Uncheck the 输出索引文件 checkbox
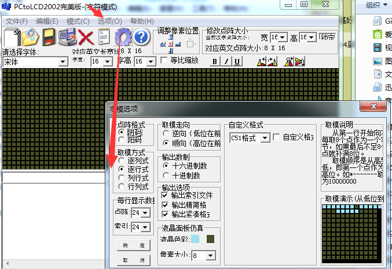Screen dimensions: 392x269 [166, 195]
